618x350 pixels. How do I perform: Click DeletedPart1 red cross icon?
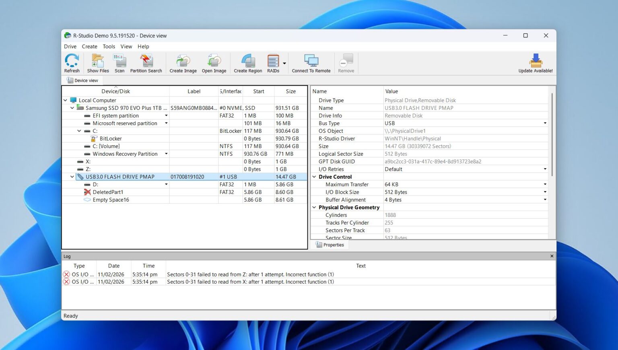pyautogui.click(x=87, y=192)
